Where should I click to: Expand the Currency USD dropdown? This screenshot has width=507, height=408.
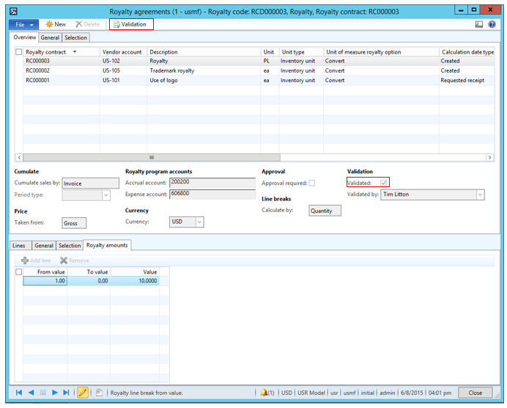click(199, 222)
